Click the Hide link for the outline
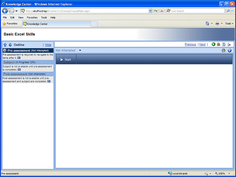This screenshot has width=236, height=177. click(48, 45)
